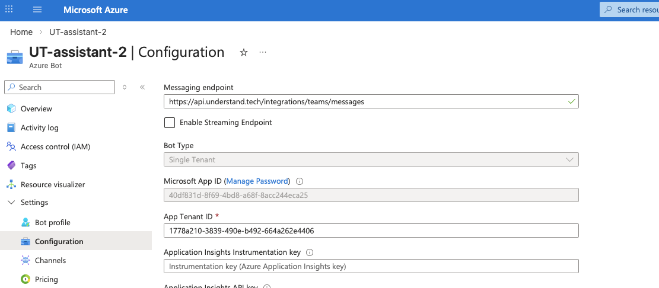This screenshot has height=288, width=659.
Task: Click the Application Insights Instrumentation key field
Action: click(371, 267)
